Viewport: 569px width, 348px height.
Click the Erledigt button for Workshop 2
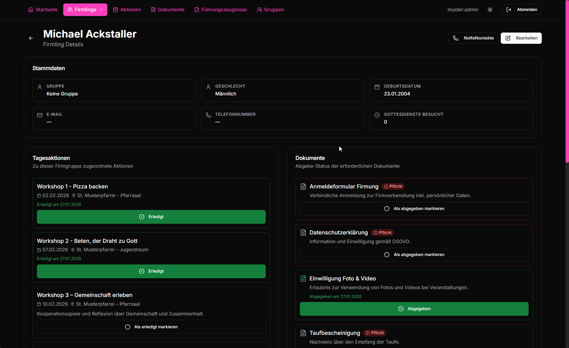[151, 271]
